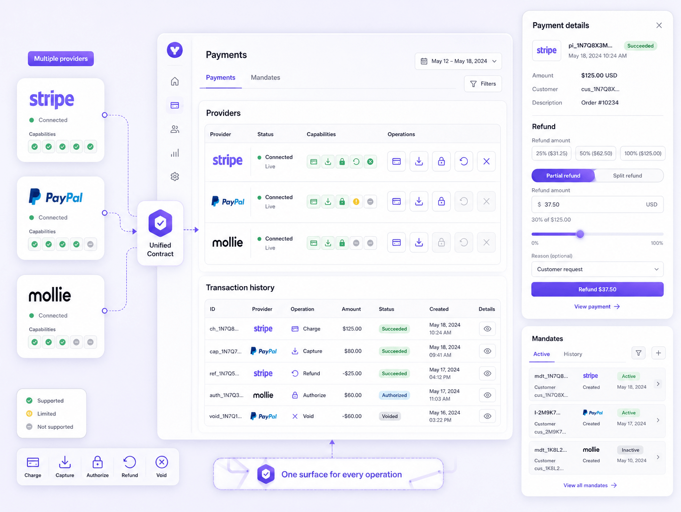Open the Customer request reason dropdown

[597, 269]
